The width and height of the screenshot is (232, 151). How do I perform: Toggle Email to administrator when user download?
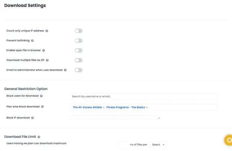pos(79,70)
